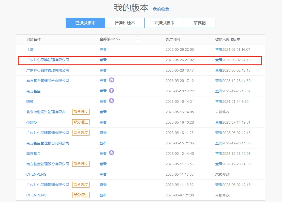
Task: Click 查看 version link in 2023-05-07 21:38 row
Action: [103, 195]
